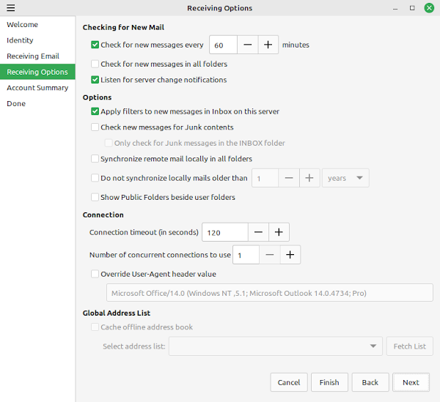The image size is (440, 402).
Task: Click the Next button
Action: tap(411, 382)
